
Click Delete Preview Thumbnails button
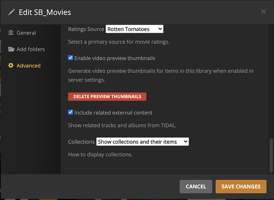click(107, 97)
